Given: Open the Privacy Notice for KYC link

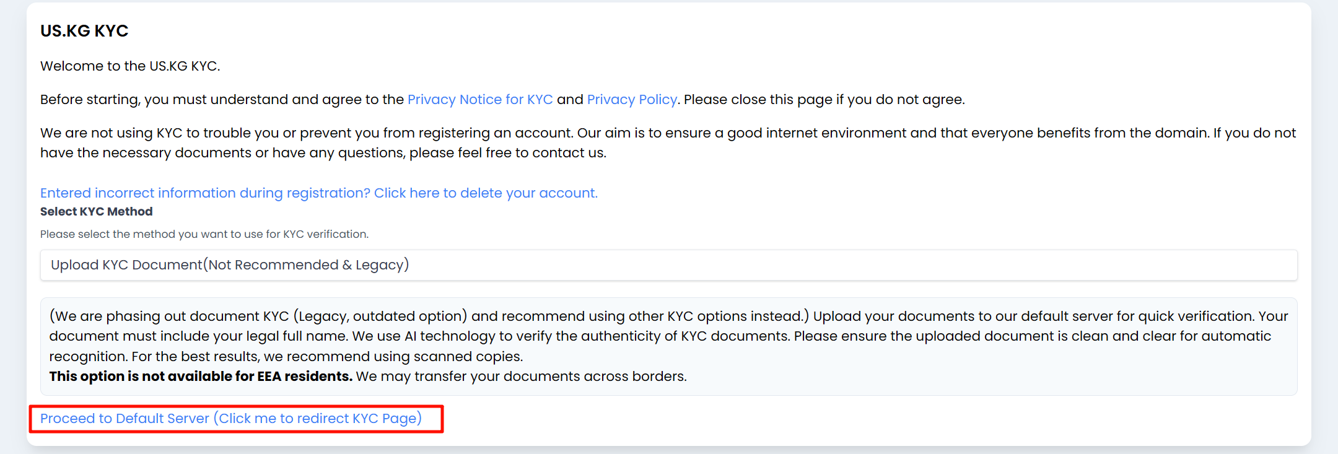Looking at the screenshot, I should [x=479, y=100].
